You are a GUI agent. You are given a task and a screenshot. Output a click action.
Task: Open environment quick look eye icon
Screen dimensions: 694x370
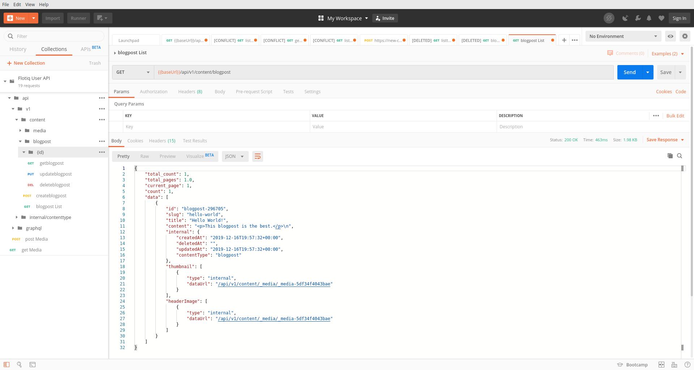(670, 36)
